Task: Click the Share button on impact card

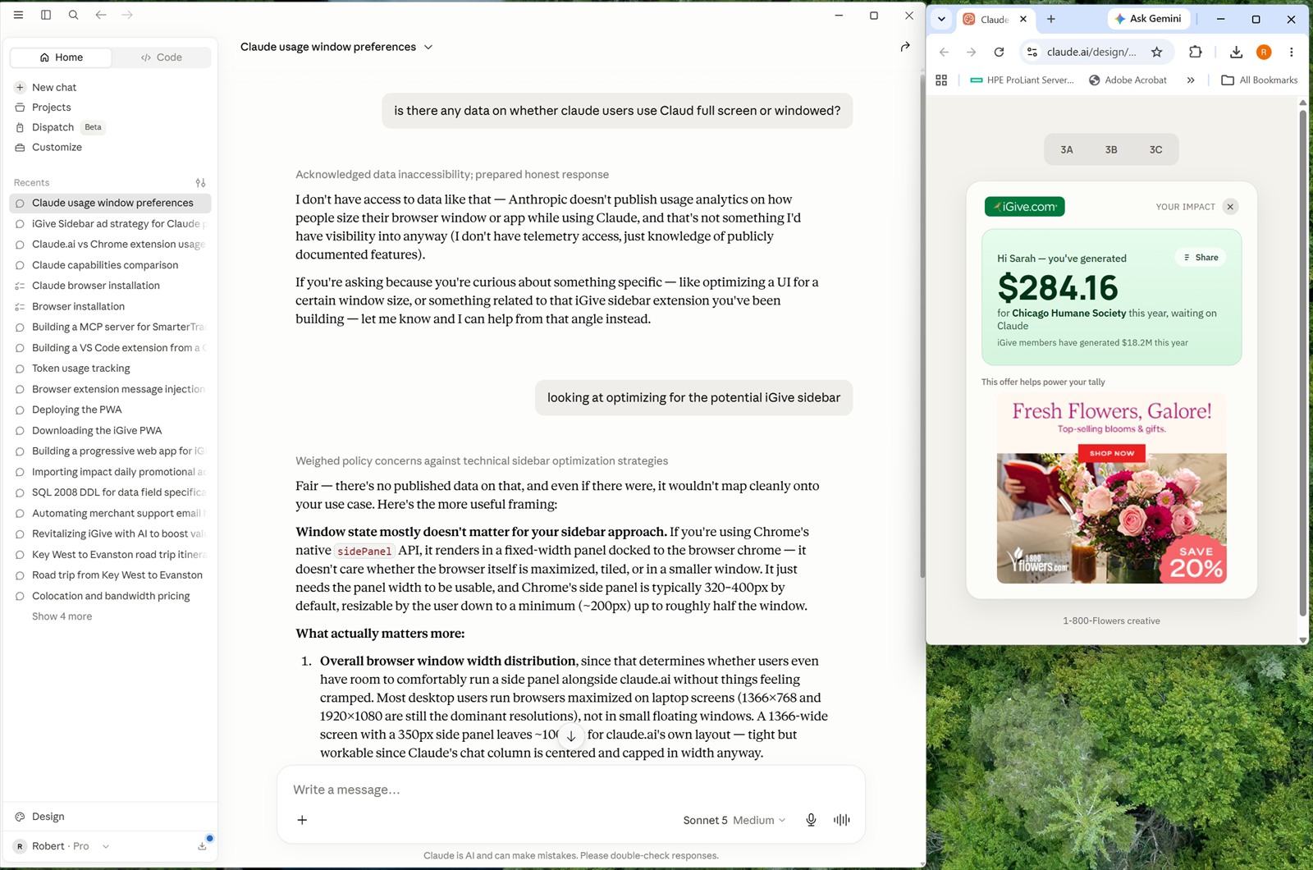Action: 1201,258
